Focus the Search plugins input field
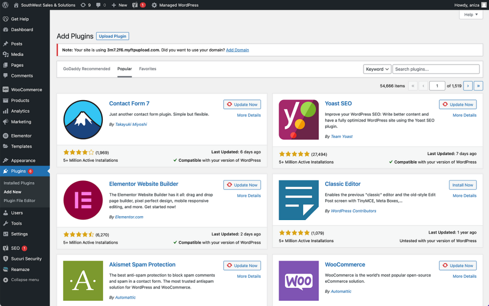This screenshot has height=306, width=489. tap(436, 69)
